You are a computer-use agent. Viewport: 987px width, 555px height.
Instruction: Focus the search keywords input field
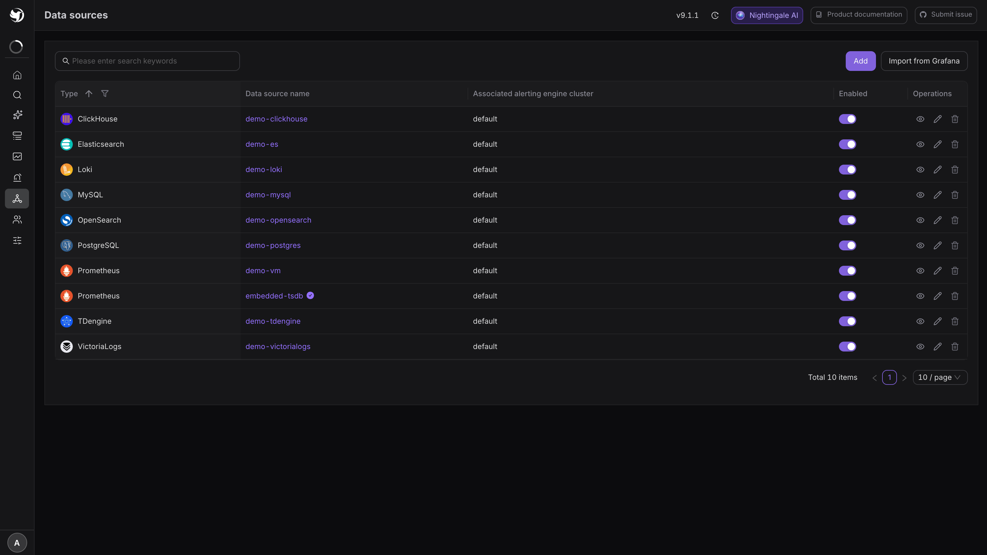click(x=147, y=61)
